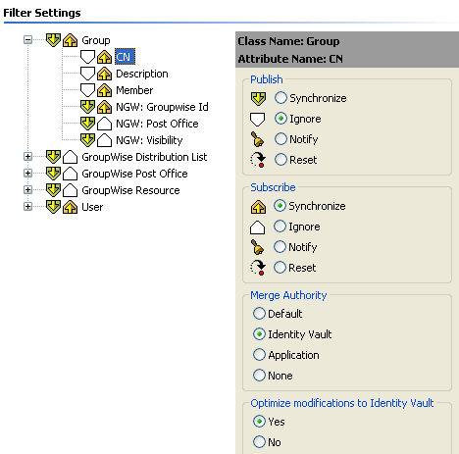Select Synchronize radio in Publish section

point(280,98)
